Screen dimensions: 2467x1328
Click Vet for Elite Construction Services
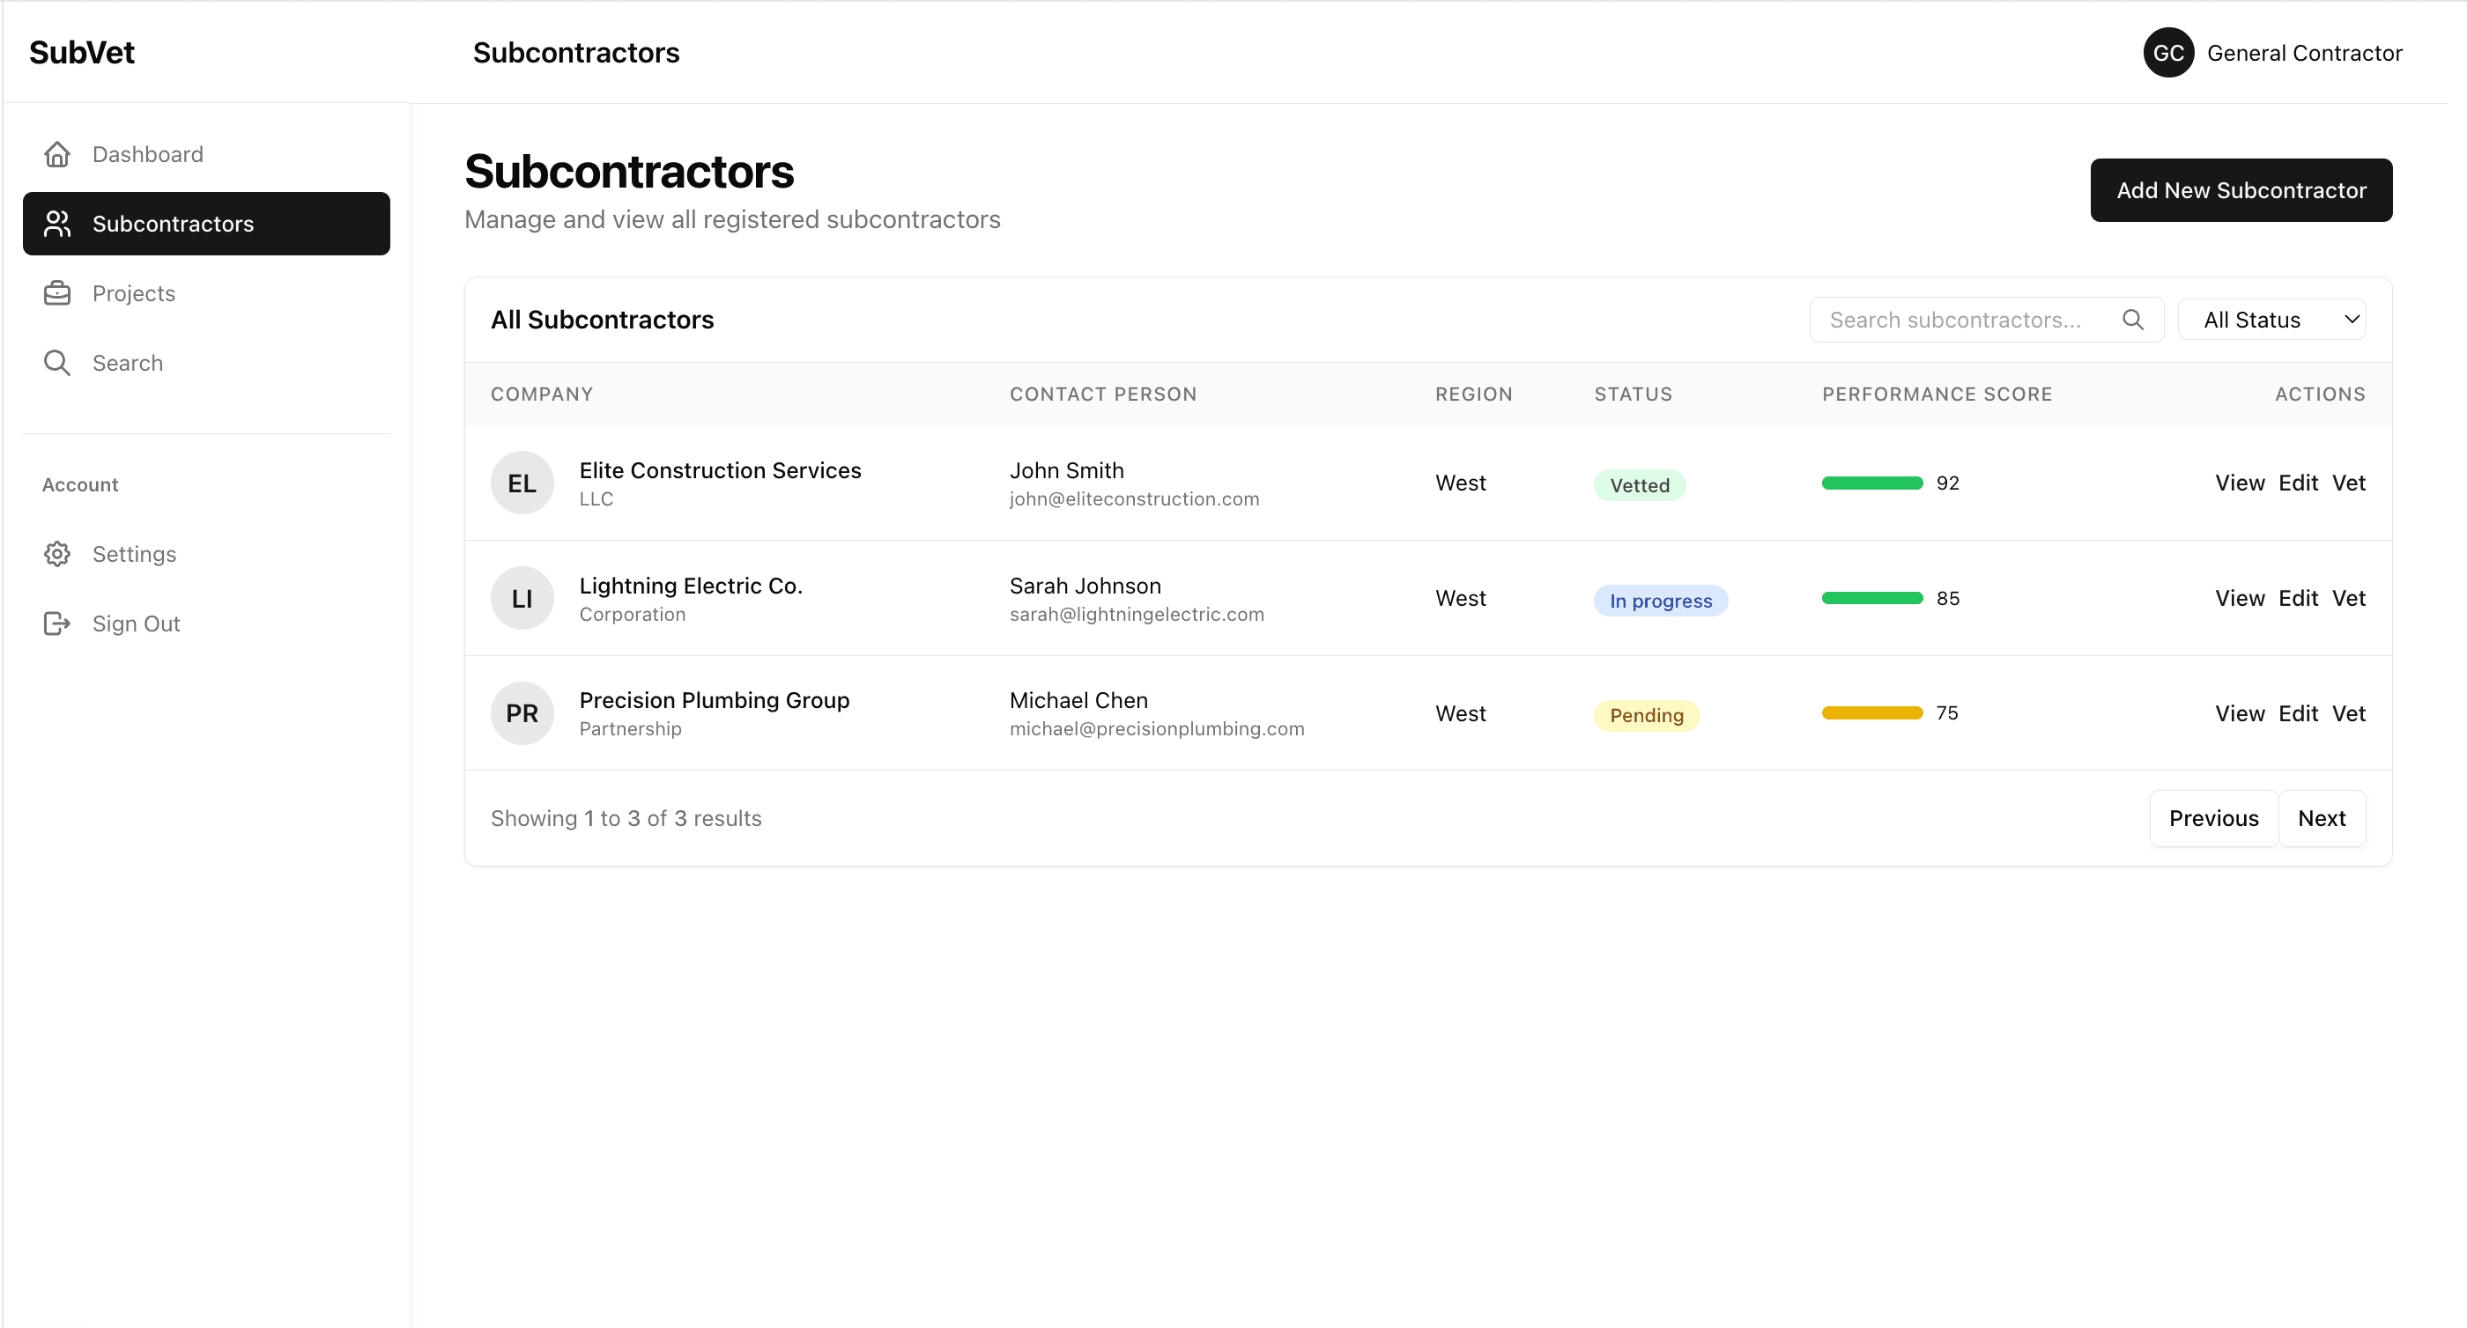pyautogui.click(x=2351, y=483)
